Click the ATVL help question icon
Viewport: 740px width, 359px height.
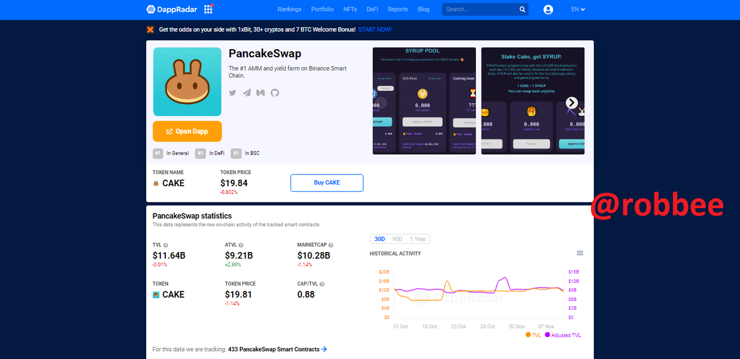[240, 245]
